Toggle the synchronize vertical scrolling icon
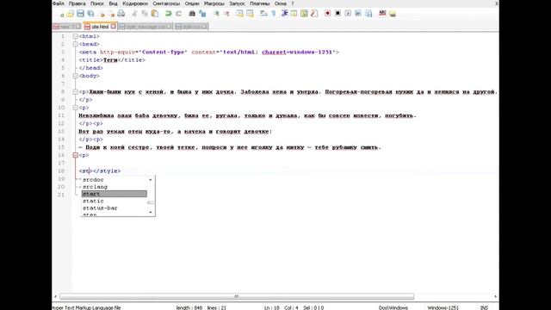The height and width of the screenshot is (310, 551). [x=239, y=14]
